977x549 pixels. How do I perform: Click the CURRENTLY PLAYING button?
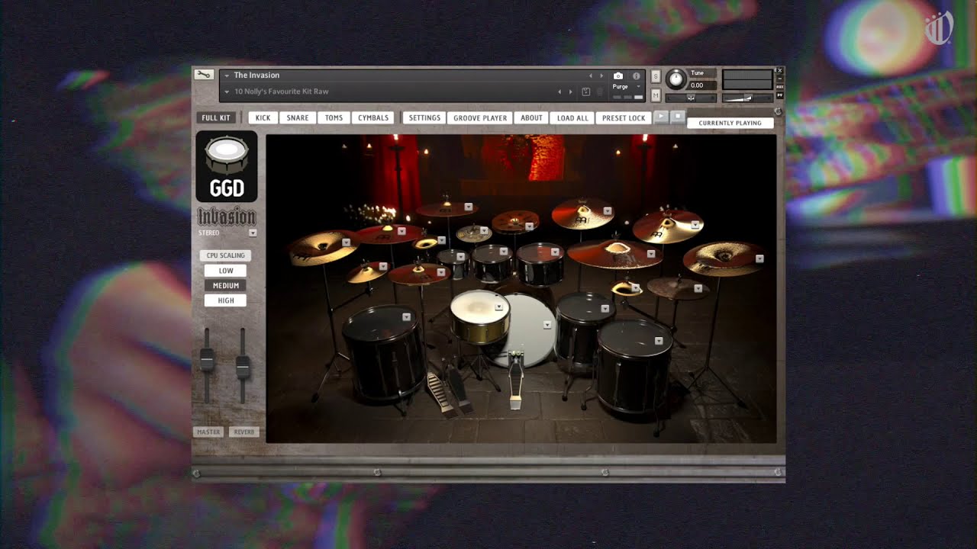point(730,123)
